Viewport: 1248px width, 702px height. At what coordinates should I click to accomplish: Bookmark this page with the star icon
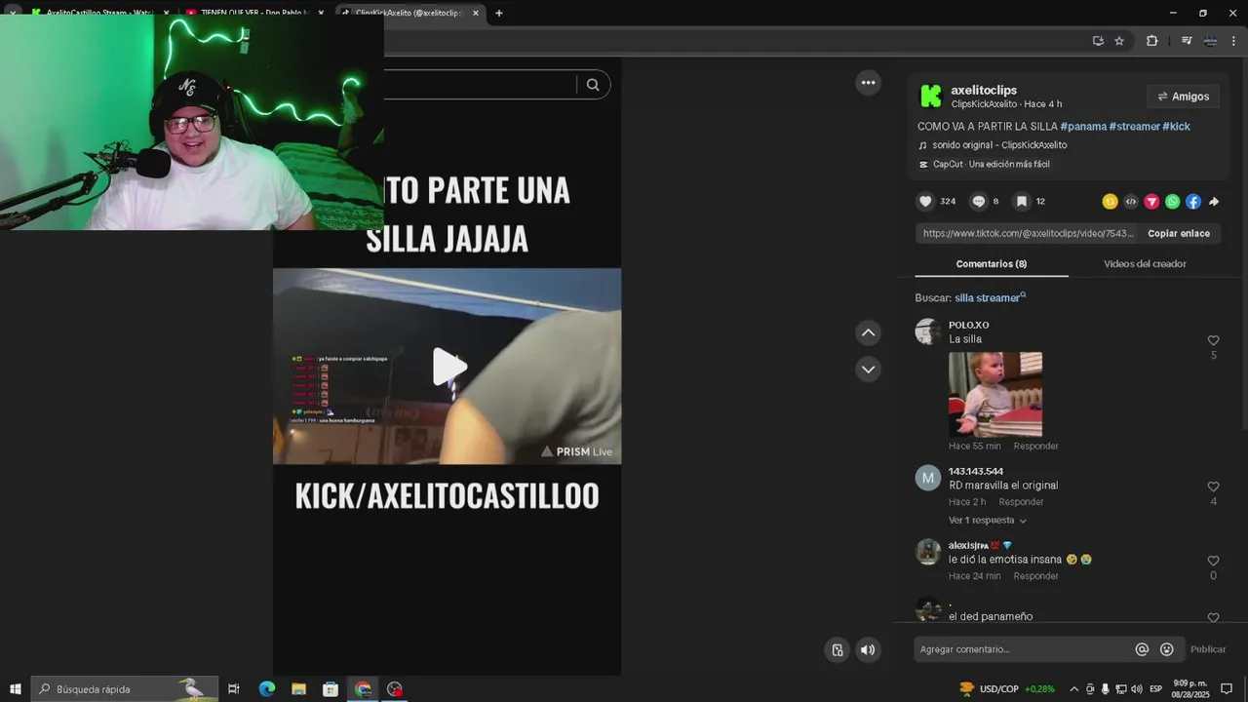1119,41
